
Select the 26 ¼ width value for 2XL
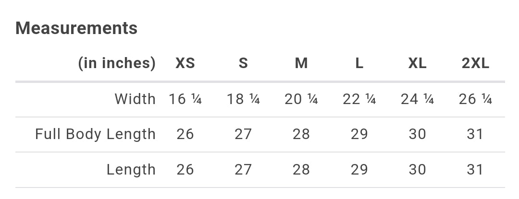pos(475,99)
